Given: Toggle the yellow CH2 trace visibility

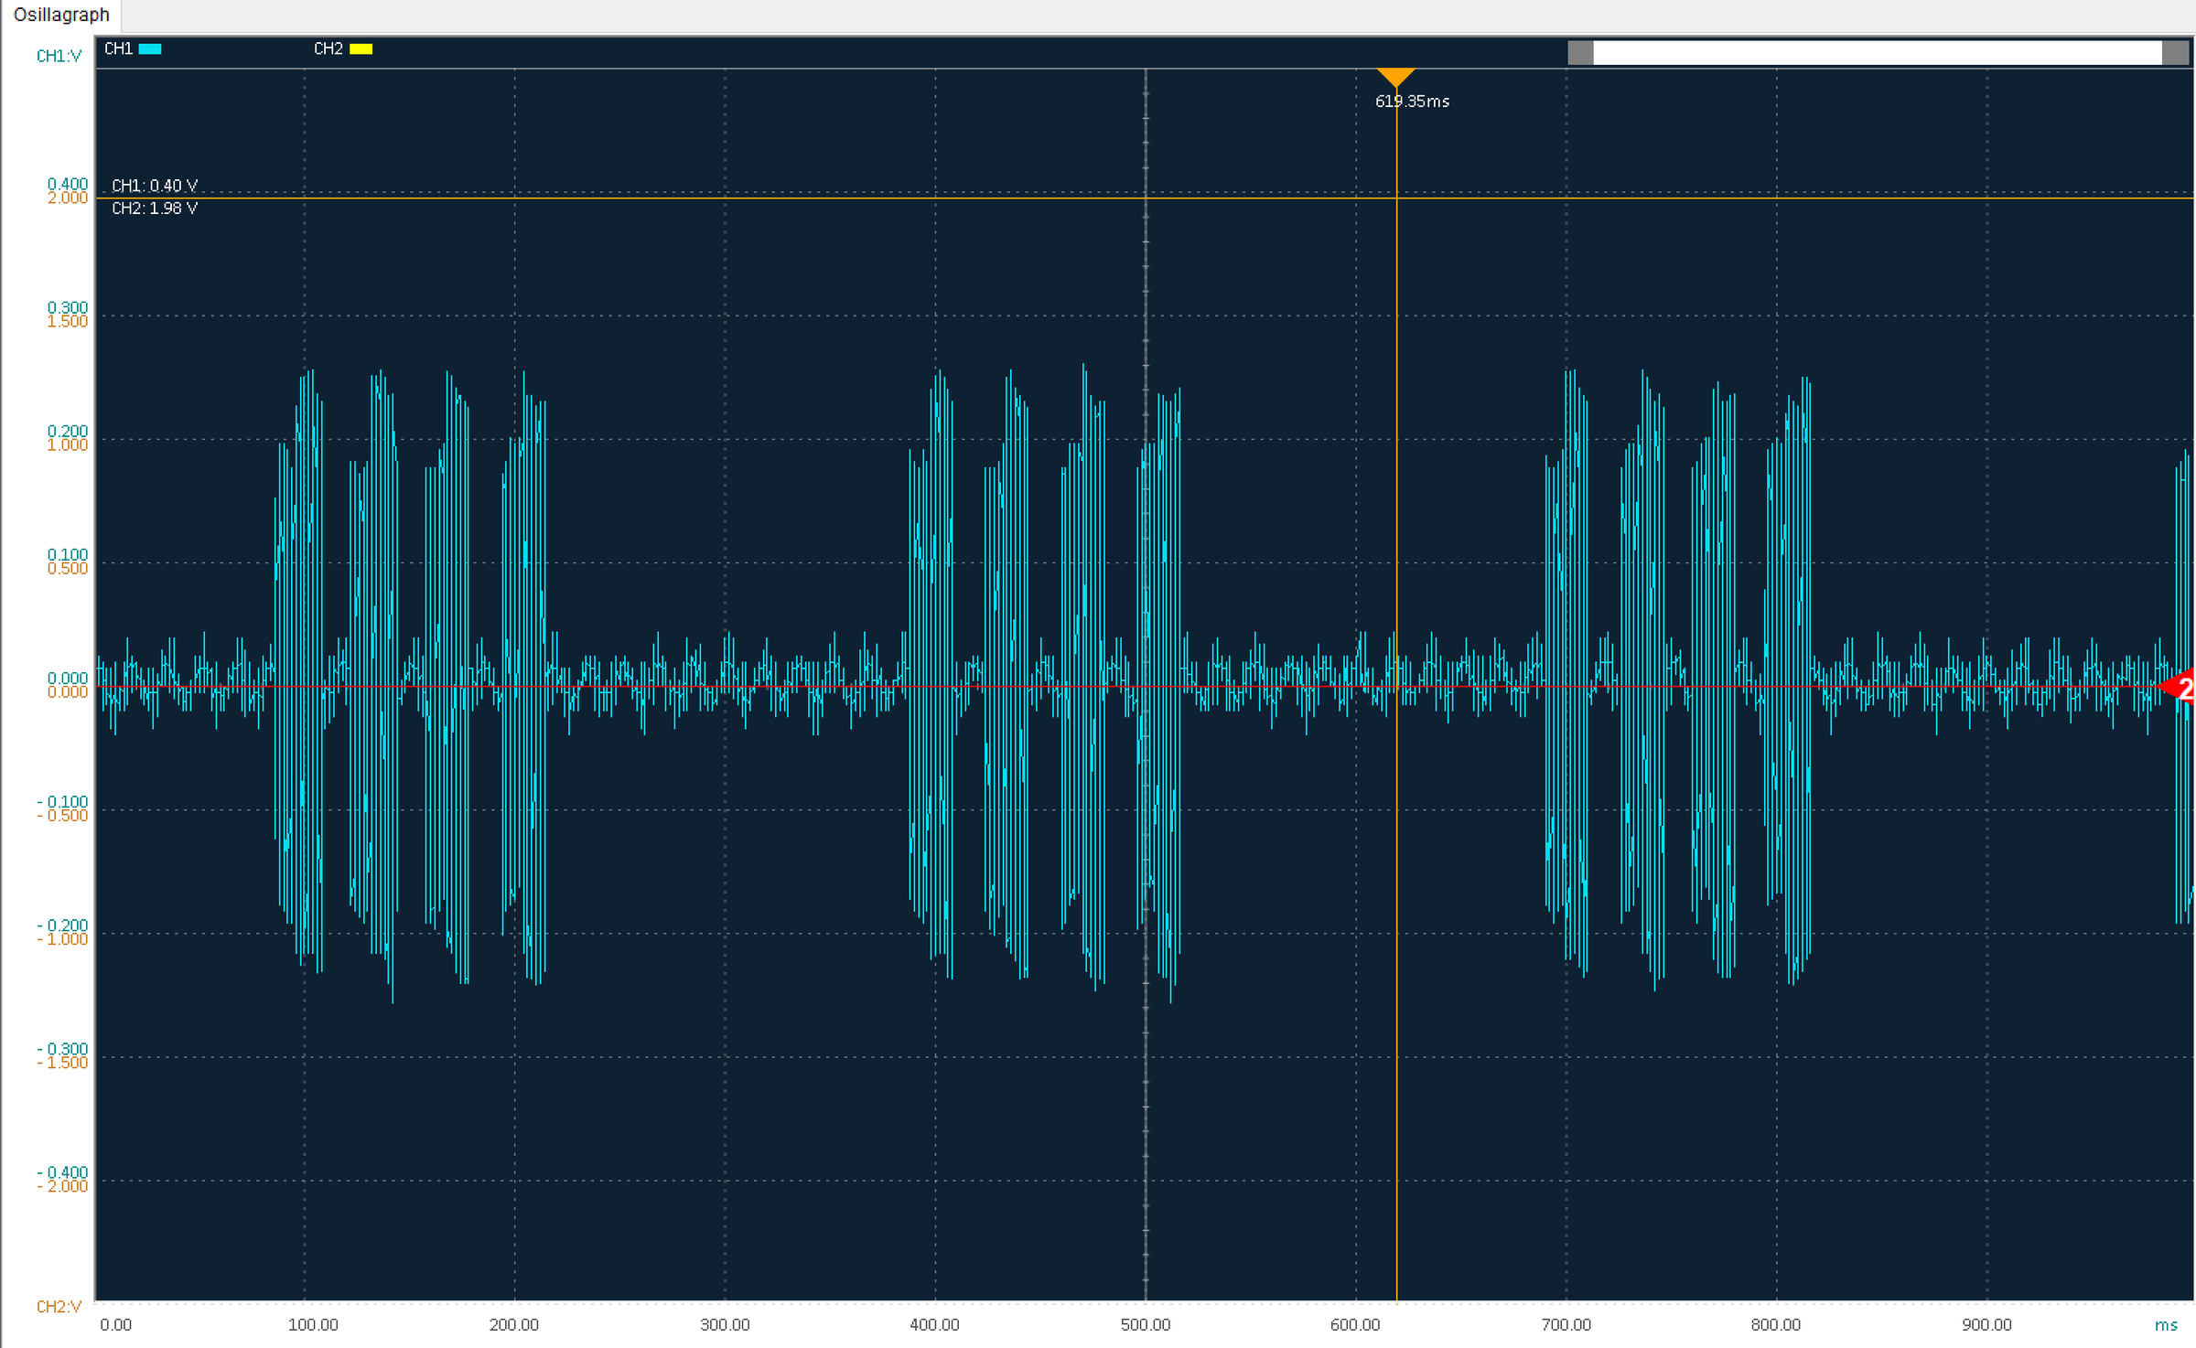Looking at the screenshot, I should pos(362,49).
